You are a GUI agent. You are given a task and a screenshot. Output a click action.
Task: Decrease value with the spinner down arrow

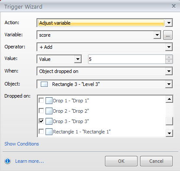point(169,61)
